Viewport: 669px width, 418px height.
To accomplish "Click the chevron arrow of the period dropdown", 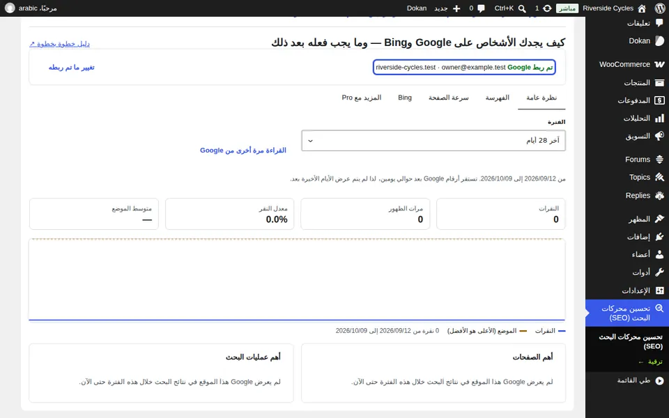I will click(x=311, y=141).
